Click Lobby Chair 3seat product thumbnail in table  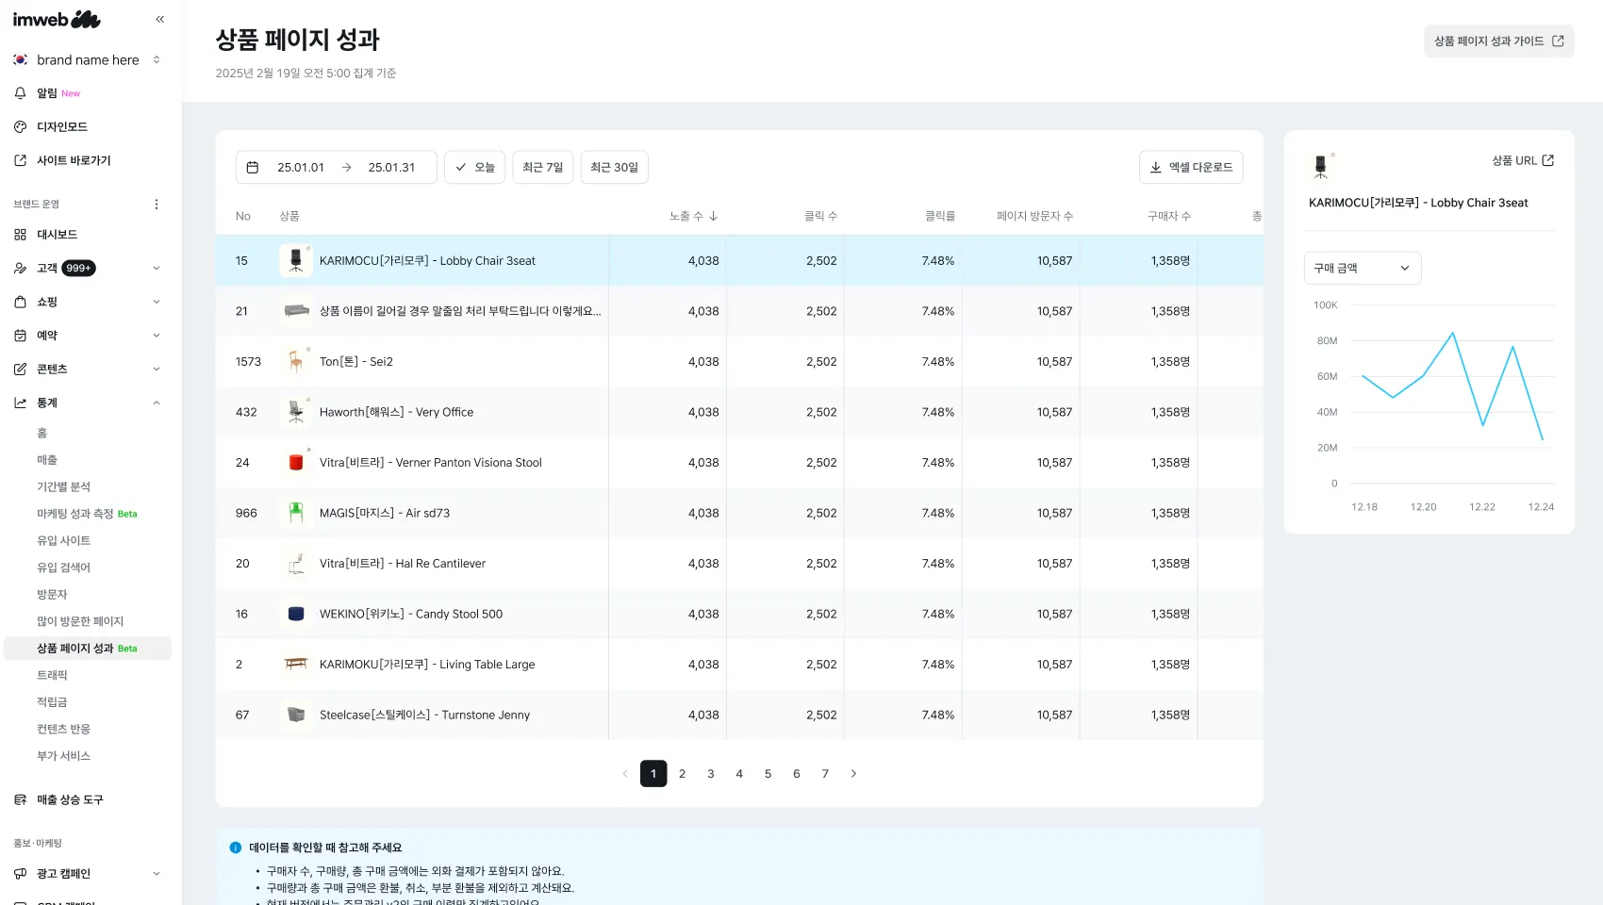[x=296, y=260]
